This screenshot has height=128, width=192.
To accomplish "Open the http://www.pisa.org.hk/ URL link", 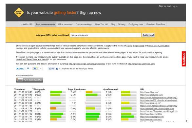I will (x=150, y=103).
